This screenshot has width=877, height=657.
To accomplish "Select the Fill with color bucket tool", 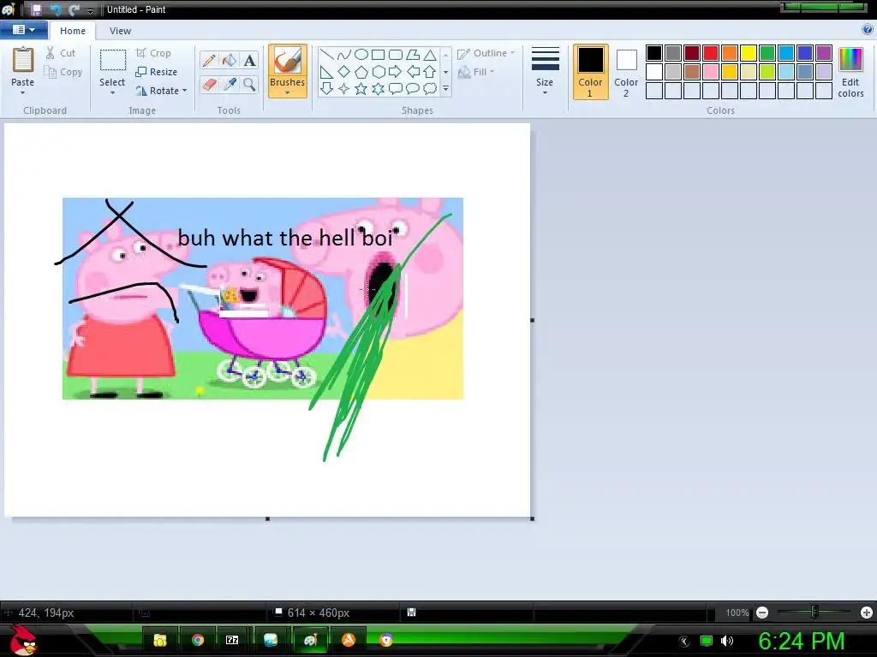I will [230, 61].
